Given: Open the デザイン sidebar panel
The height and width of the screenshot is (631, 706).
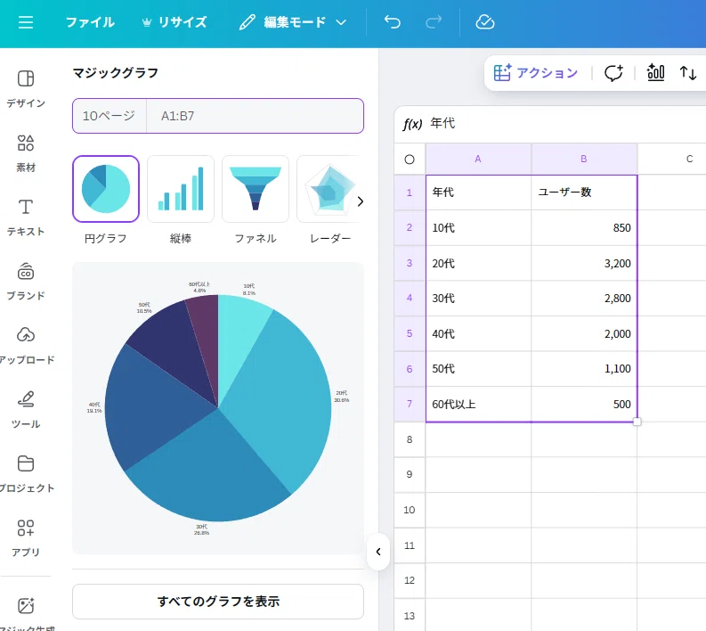Looking at the screenshot, I should click(x=26, y=89).
